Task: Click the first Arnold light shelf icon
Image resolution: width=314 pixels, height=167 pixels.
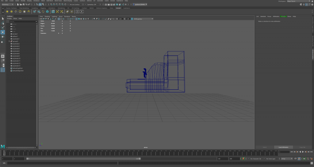Action: [x=7, y=12]
